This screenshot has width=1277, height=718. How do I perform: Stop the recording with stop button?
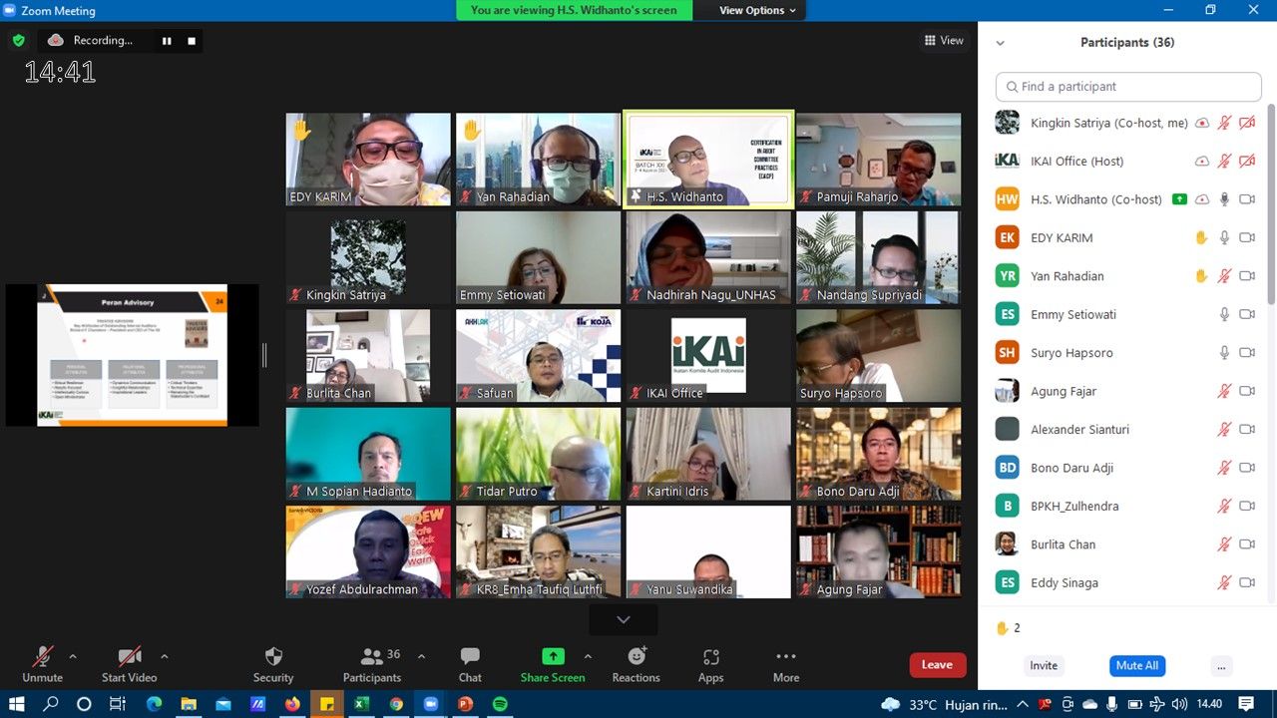tap(192, 41)
